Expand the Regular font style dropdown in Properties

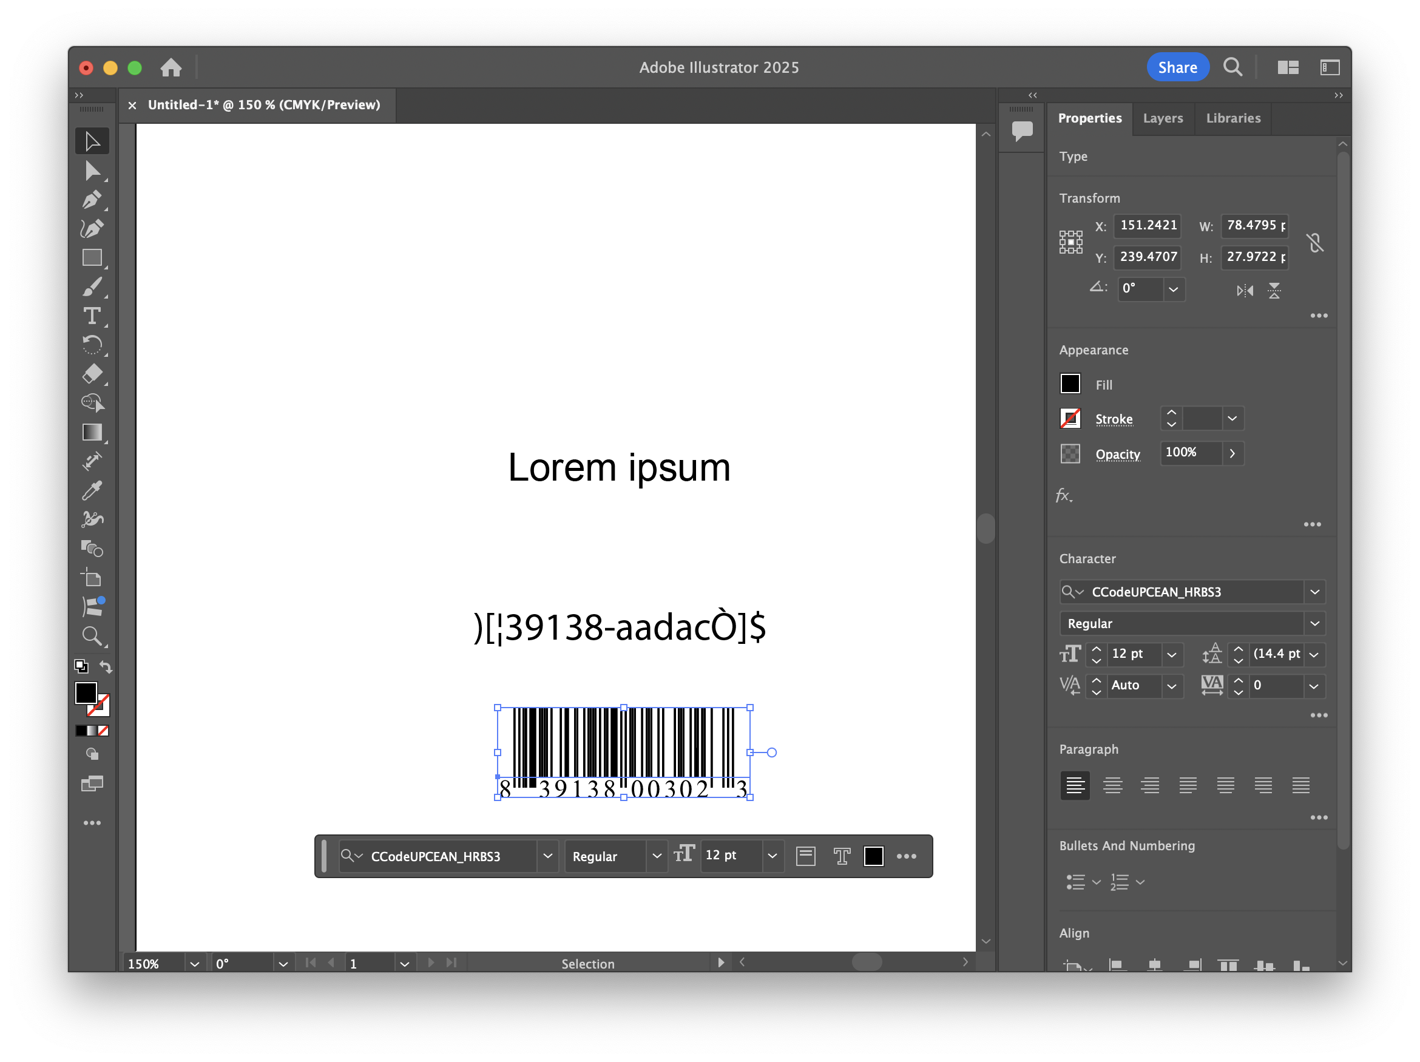[1314, 623]
